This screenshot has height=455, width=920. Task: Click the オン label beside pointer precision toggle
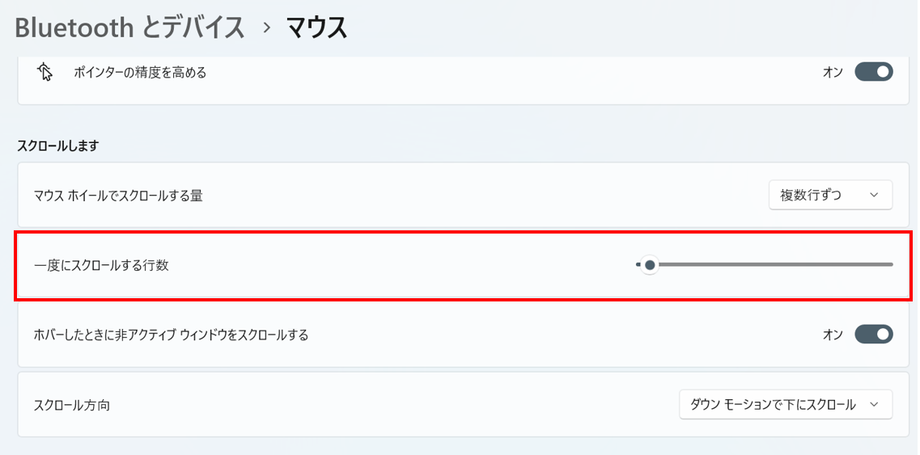[x=833, y=73]
